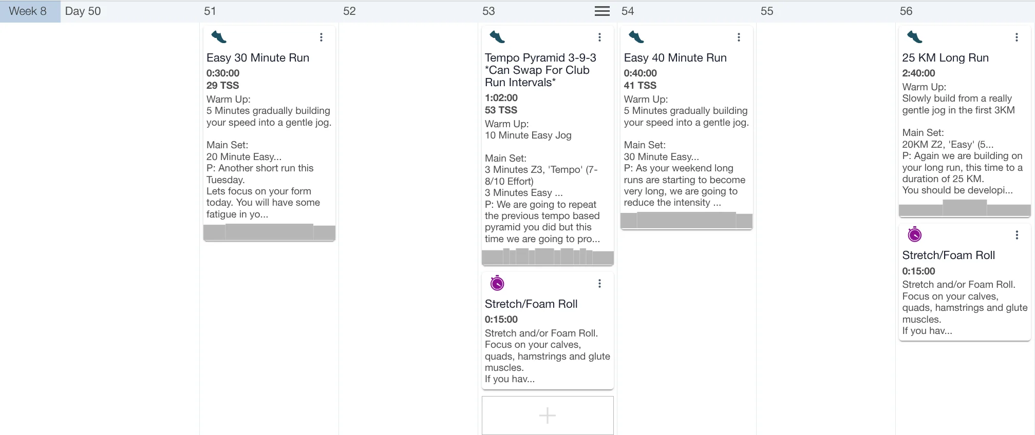Click the running shoe icon on Tempo Pyramid workout
Viewport: 1035px width, 435px height.
point(497,37)
